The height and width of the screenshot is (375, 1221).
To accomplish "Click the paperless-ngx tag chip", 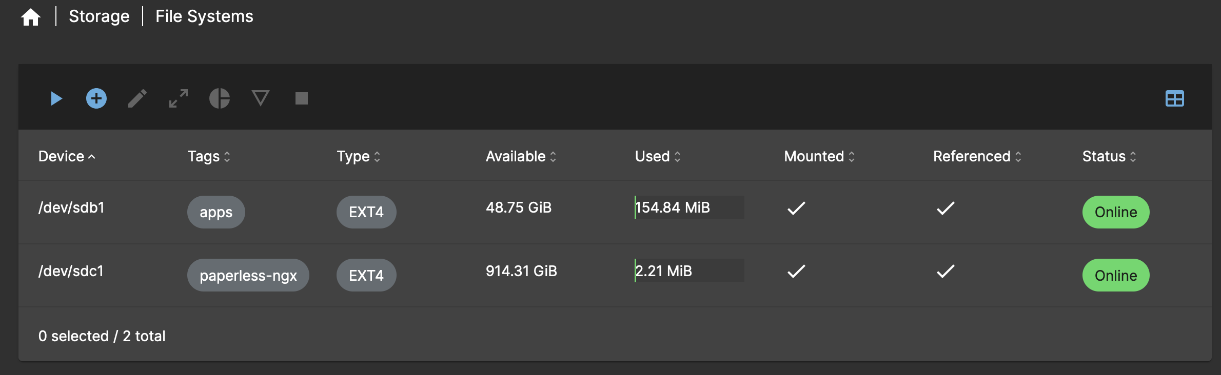I will pos(248,276).
